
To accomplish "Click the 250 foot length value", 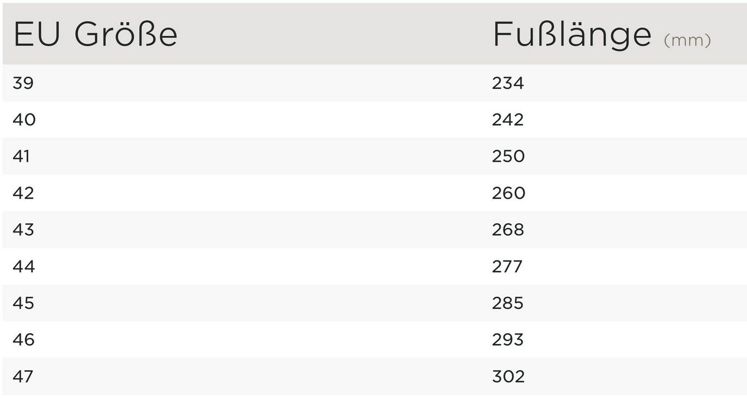I will (508, 156).
